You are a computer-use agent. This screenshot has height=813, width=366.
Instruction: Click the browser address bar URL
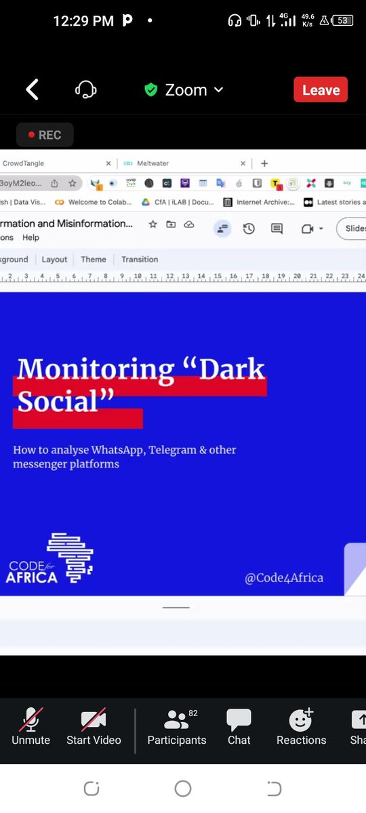click(x=22, y=183)
